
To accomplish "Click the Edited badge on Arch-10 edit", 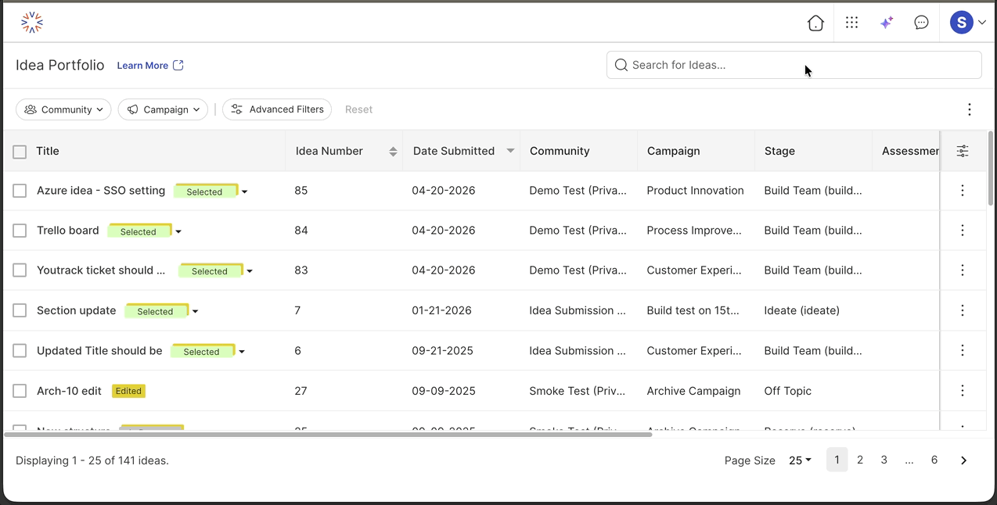I will tap(128, 391).
